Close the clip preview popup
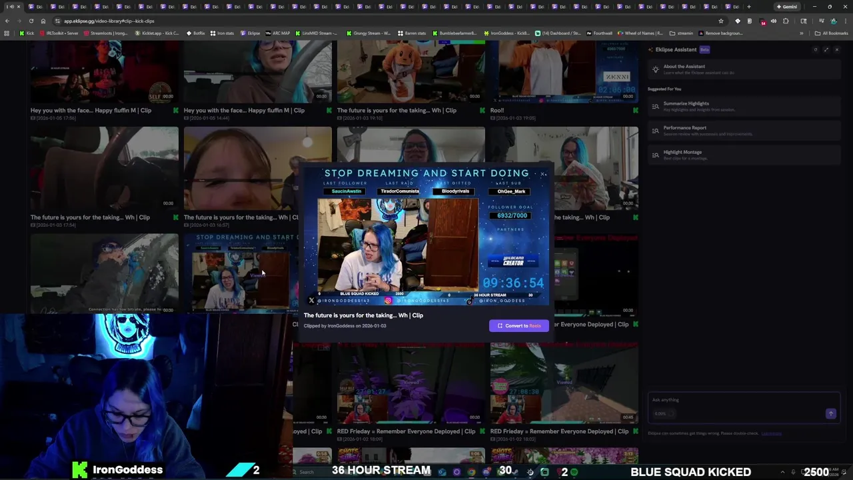Image resolution: width=853 pixels, height=480 pixels. (543, 175)
